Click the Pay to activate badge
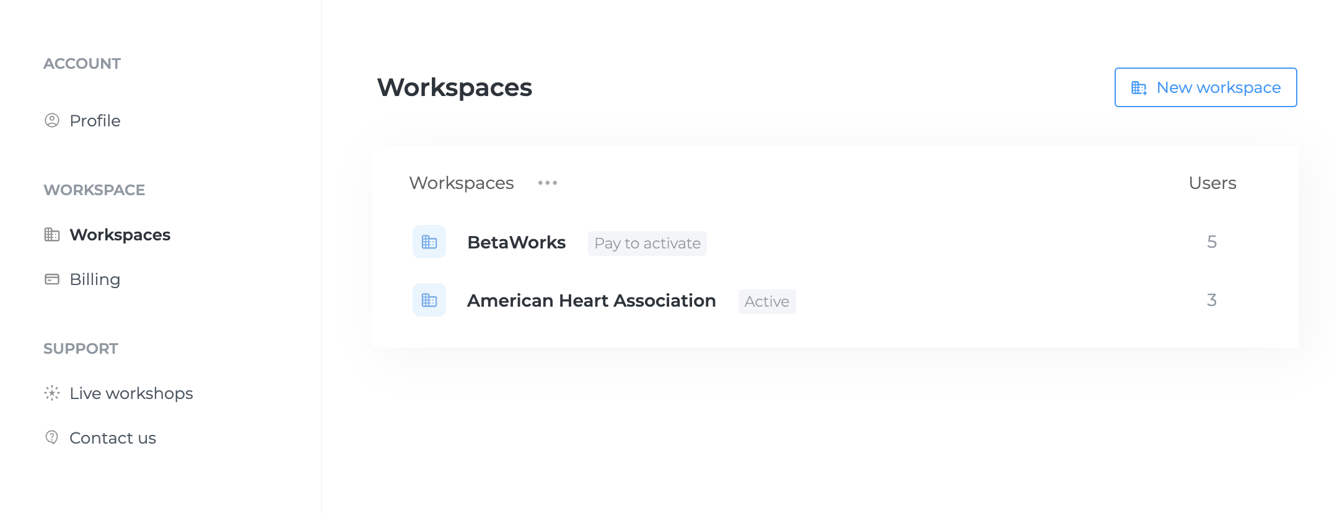1337x513 pixels. [x=647, y=243]
